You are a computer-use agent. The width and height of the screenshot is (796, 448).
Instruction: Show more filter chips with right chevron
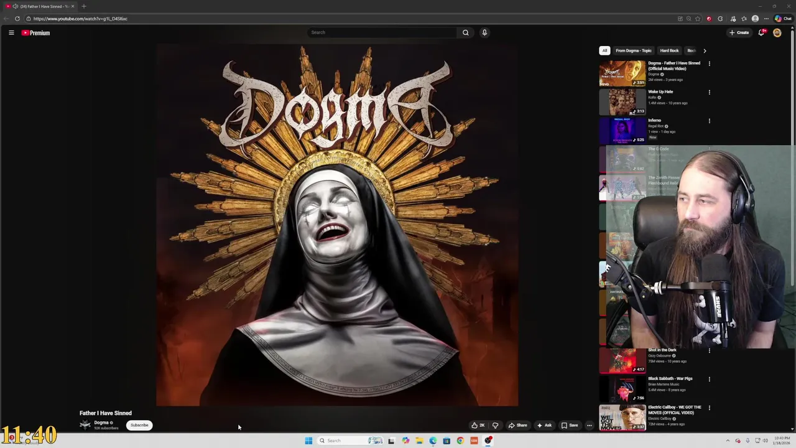point(705,50)
